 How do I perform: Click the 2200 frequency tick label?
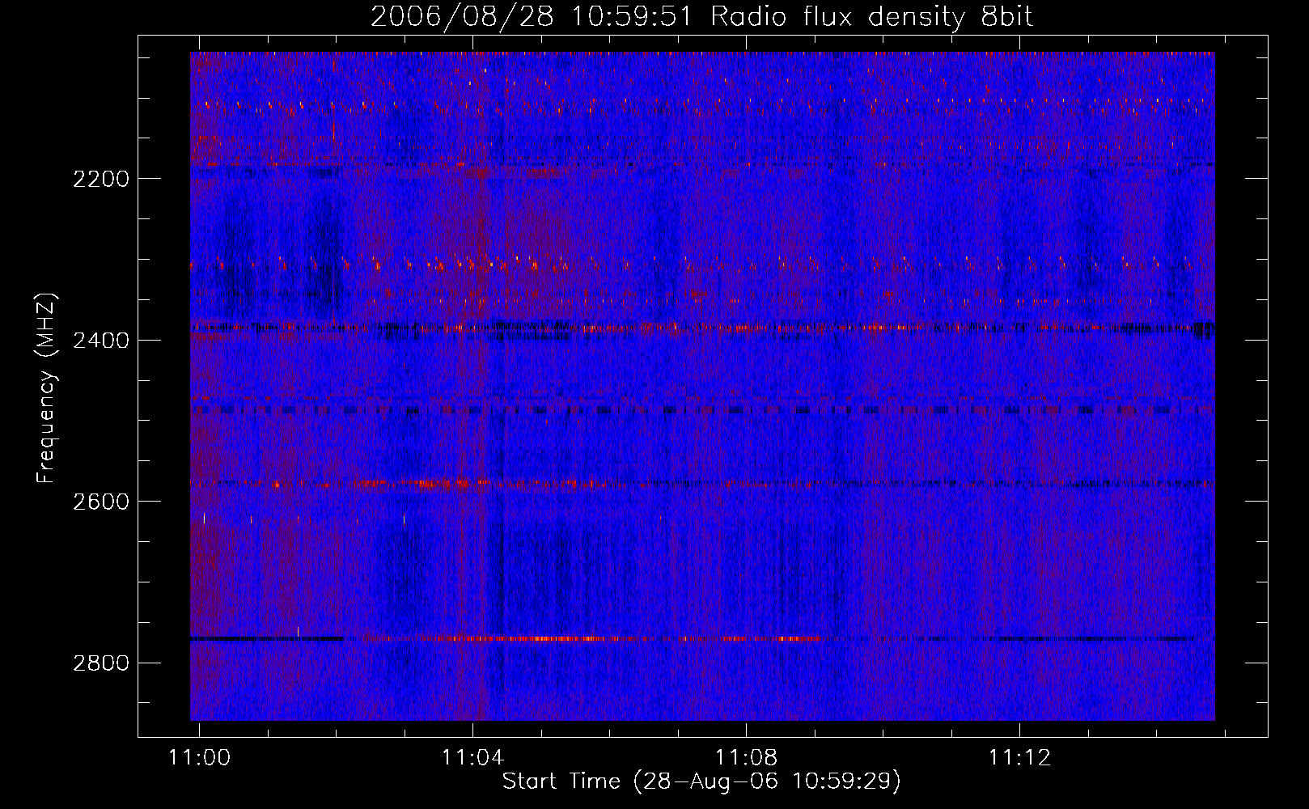point(101,179)
